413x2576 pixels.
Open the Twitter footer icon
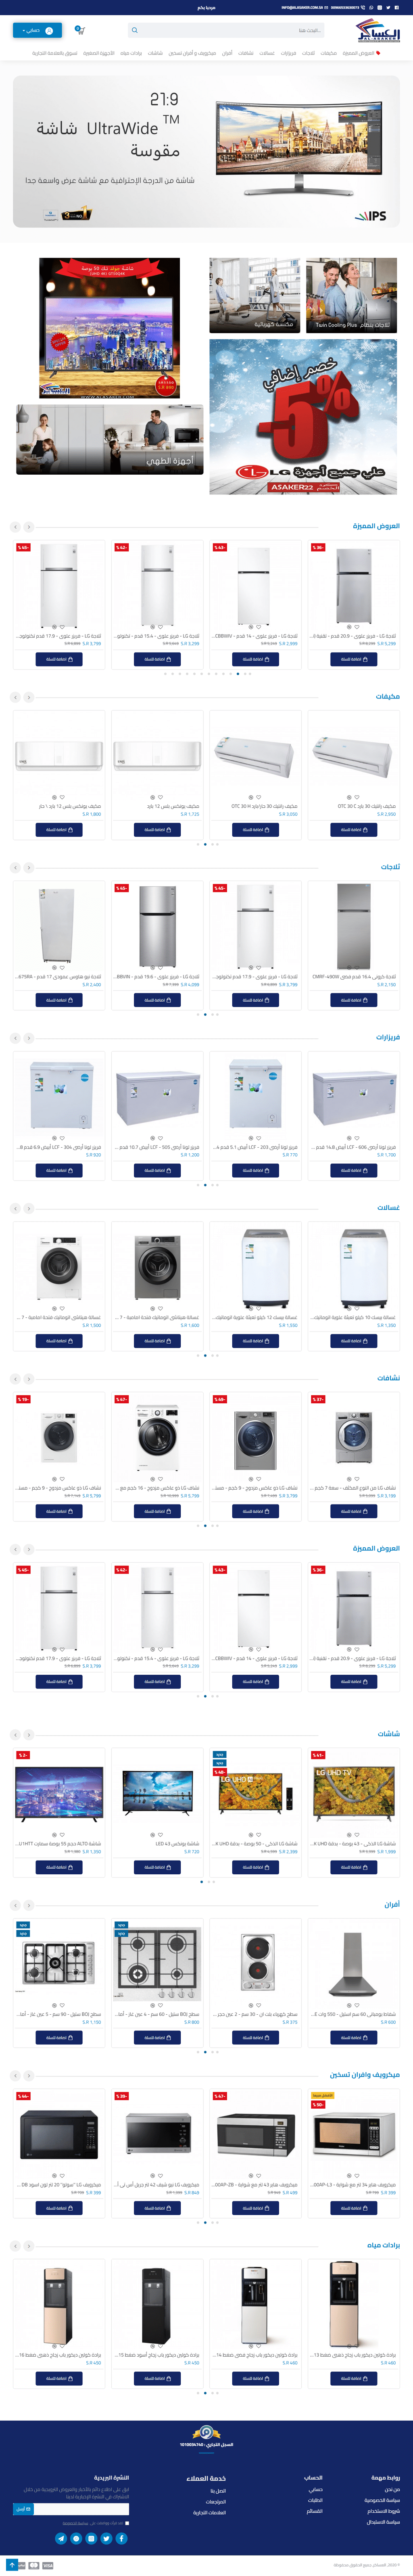[106, 2538]
